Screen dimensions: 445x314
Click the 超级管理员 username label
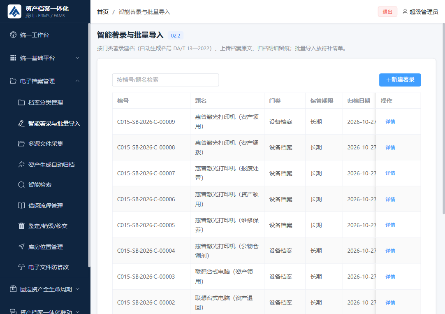424,12
